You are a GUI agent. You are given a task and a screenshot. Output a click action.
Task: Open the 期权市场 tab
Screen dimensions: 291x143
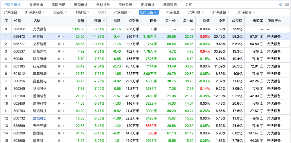[x=148, y=5]
